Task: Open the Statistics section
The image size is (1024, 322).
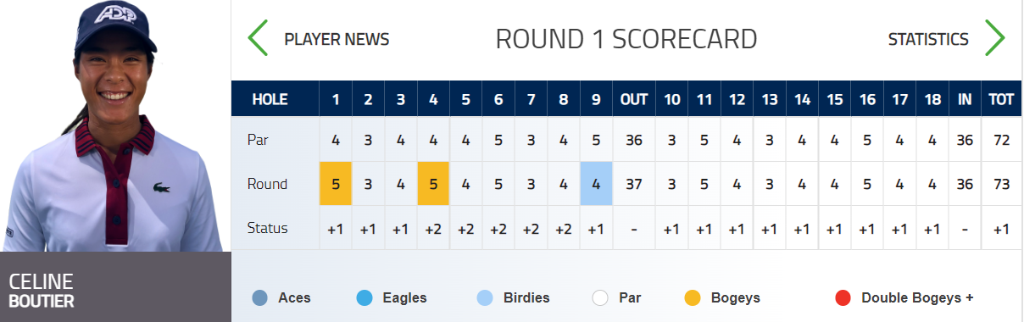Action: click(x=928, y=39)
